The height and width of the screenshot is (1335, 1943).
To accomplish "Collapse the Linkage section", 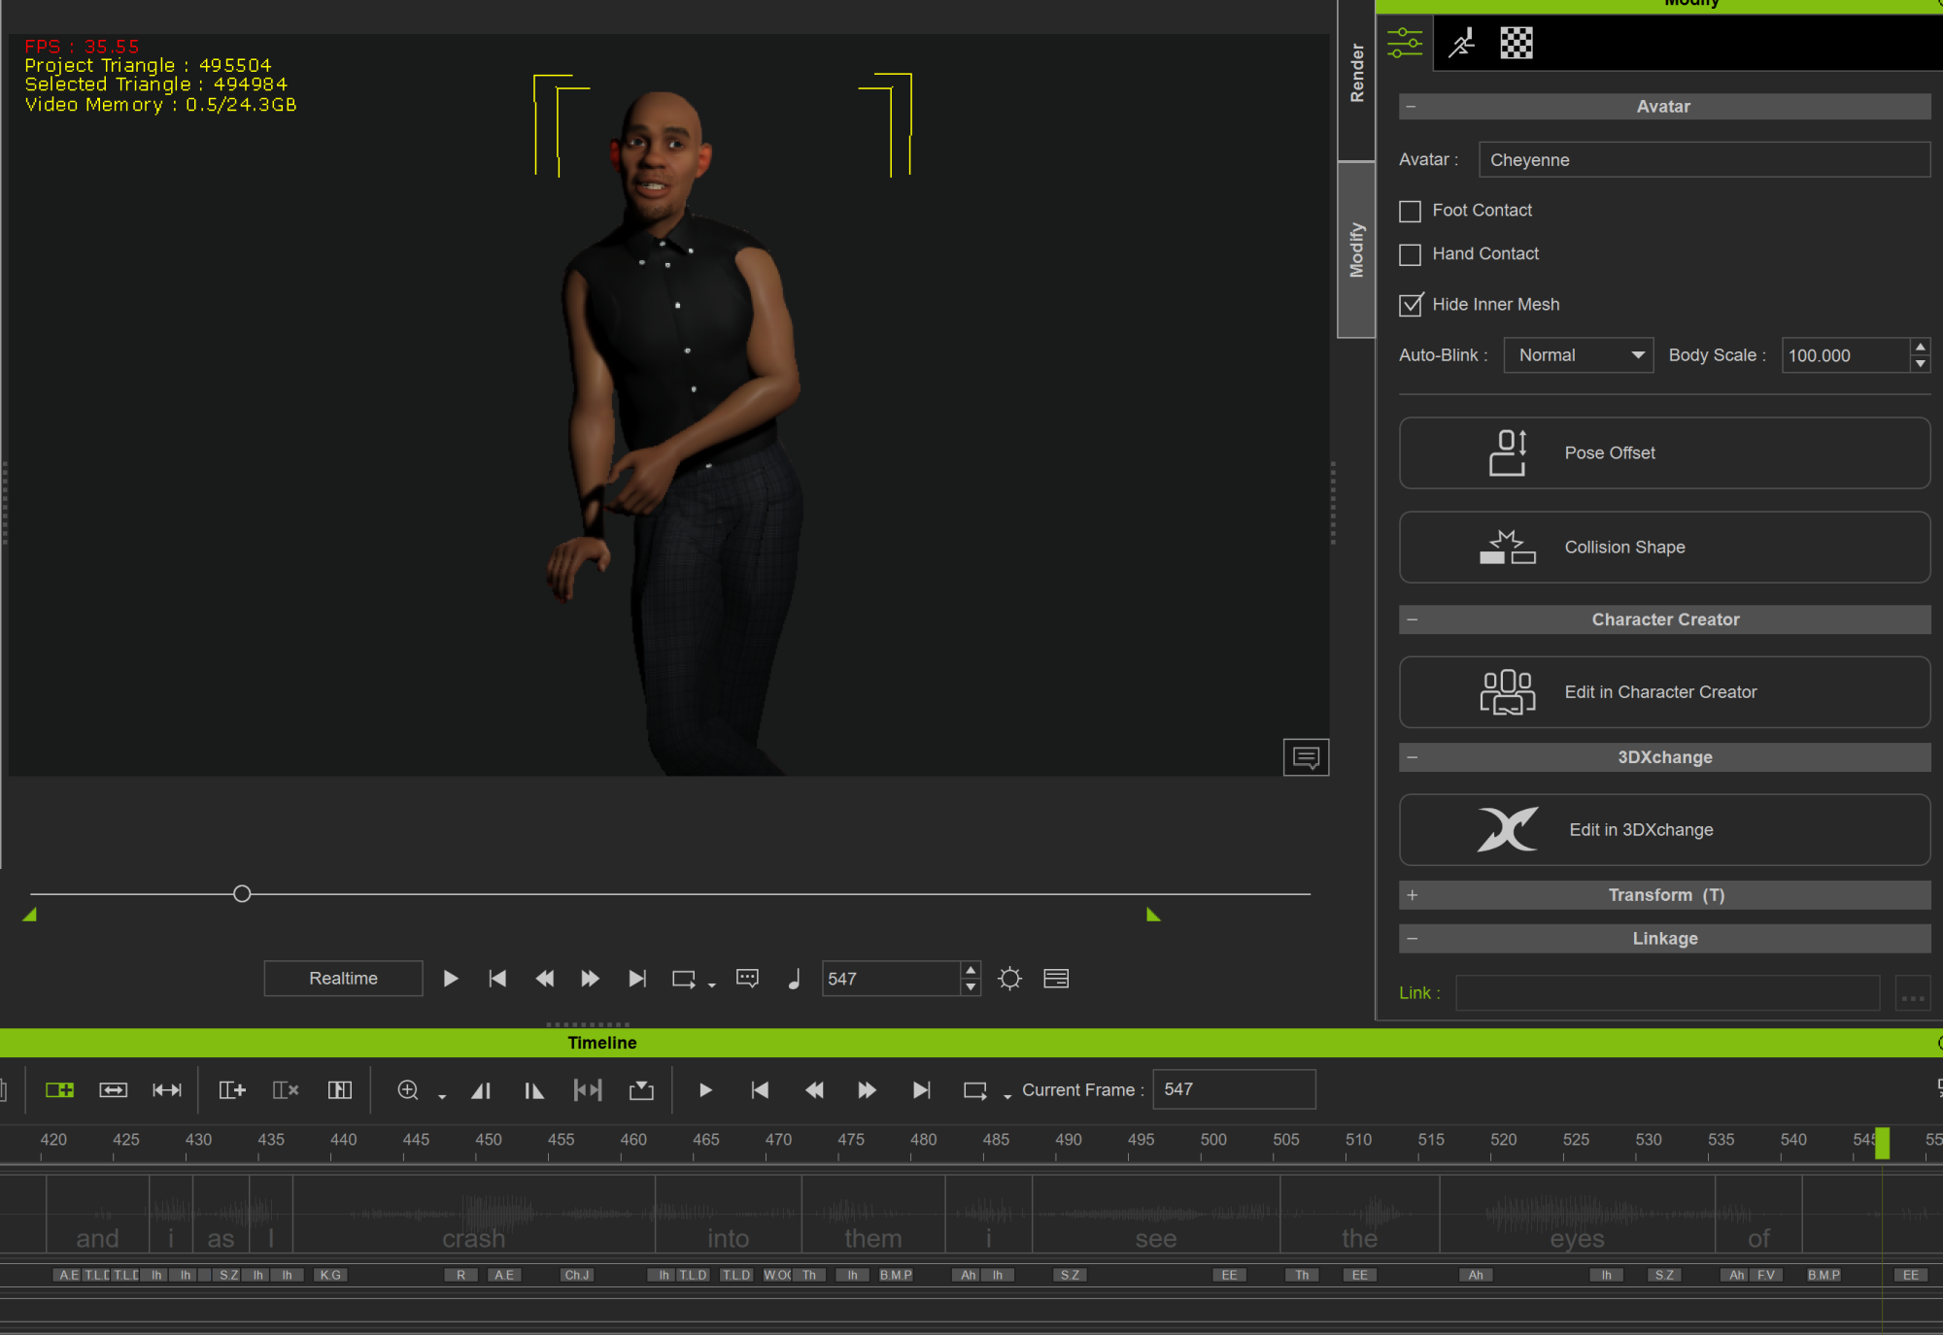I will pyautogui.click(x=1412, y=939).
